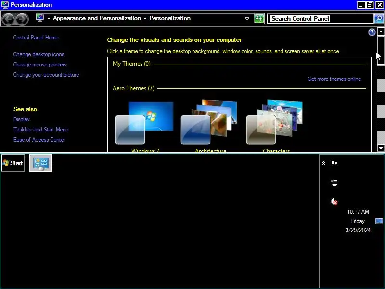Open the dropdown arrow before Appearance and Personalization
The height and width of the screenshot is (289, 385).
click(49, 19)
